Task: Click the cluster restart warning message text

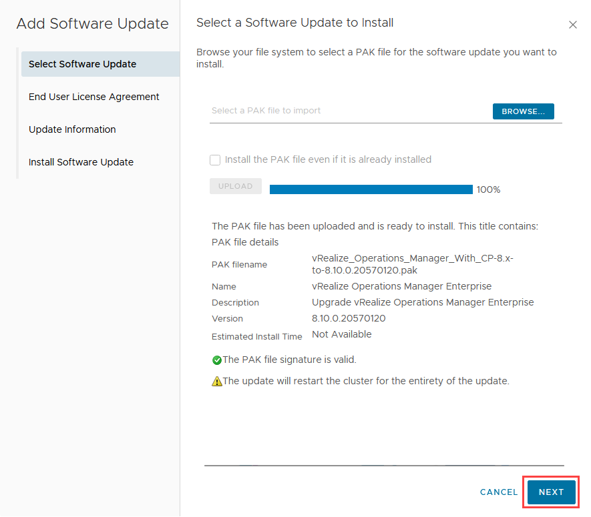Action: click(365, 381)
